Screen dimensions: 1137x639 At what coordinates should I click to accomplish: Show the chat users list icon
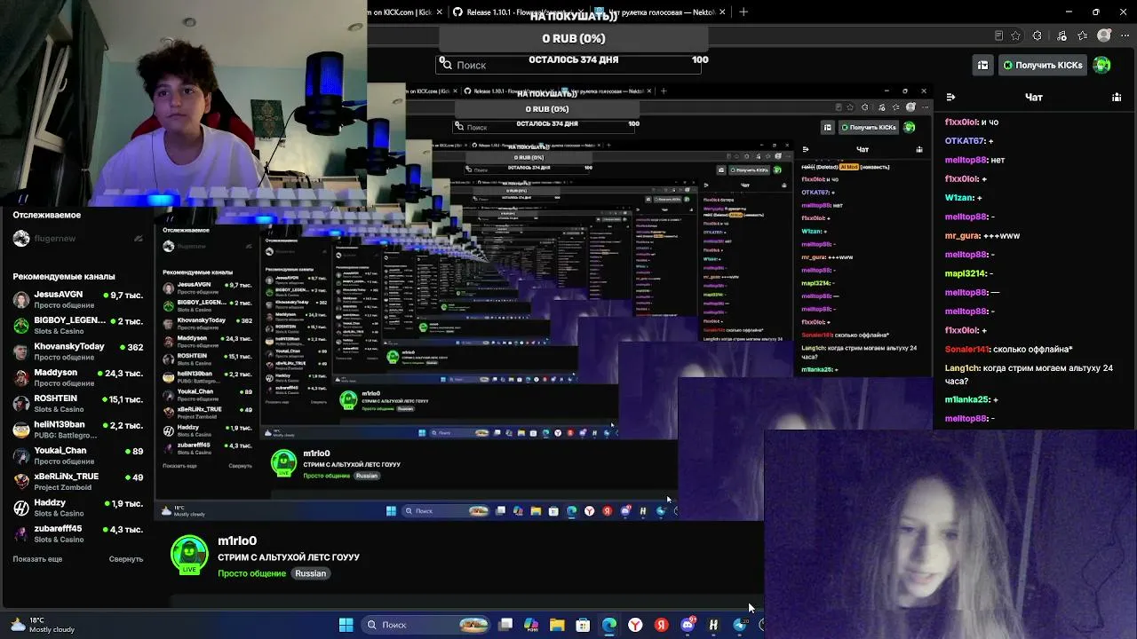[x=1117, y=97]
